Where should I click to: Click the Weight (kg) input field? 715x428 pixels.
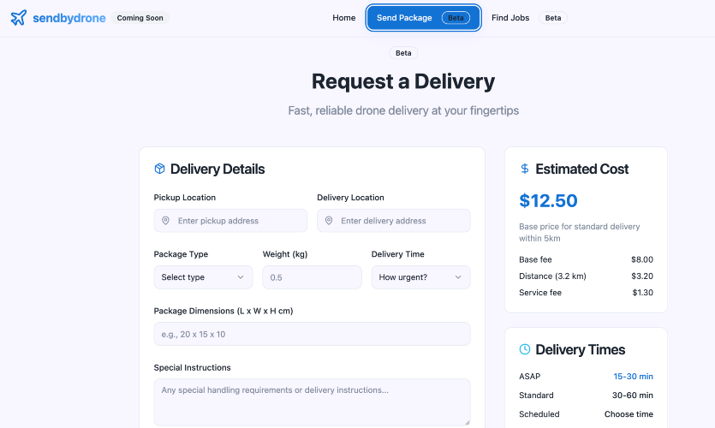click(x=313, y=277)
